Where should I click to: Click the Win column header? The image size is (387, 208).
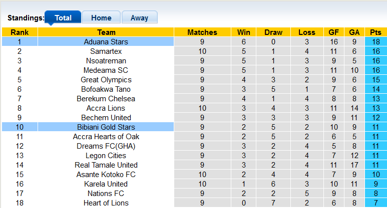(x=244, y=32)
